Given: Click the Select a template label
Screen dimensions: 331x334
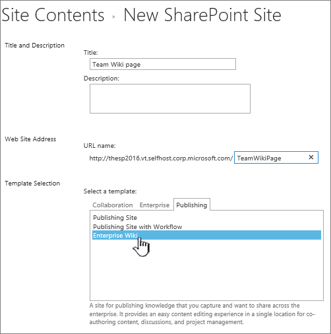Looking at the screenshot, I should click(110, 191).
